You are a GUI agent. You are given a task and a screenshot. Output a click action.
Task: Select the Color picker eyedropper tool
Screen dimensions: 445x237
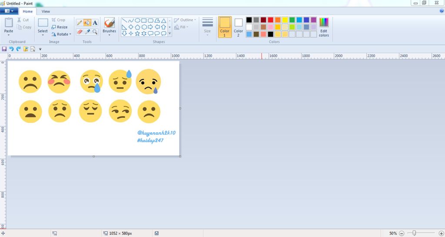(87, 31)
